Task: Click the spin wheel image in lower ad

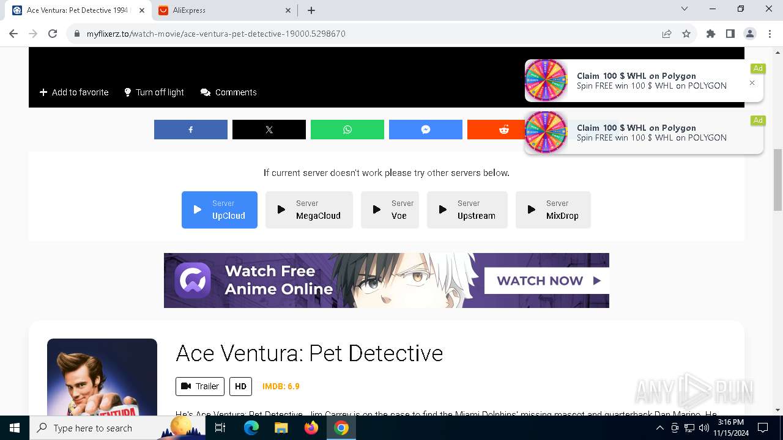Action: pyautogui.click(x=546, y=132)
